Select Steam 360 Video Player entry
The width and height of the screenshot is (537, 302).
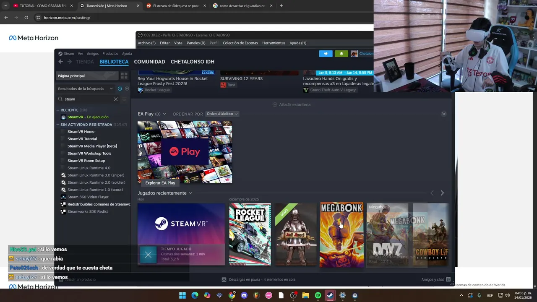pyautogui.click(x=88, y=197)
